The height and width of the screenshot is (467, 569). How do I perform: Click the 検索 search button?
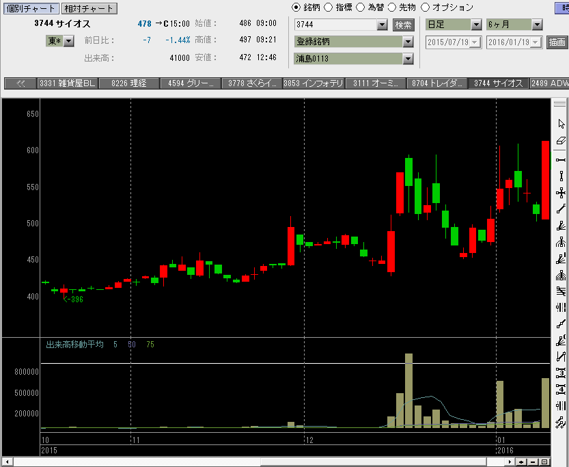(404, 25)
